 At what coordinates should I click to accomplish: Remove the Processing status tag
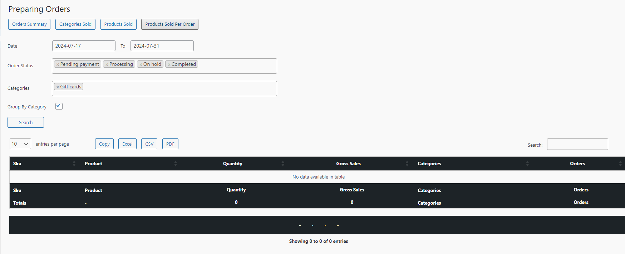tap(107, 64)
